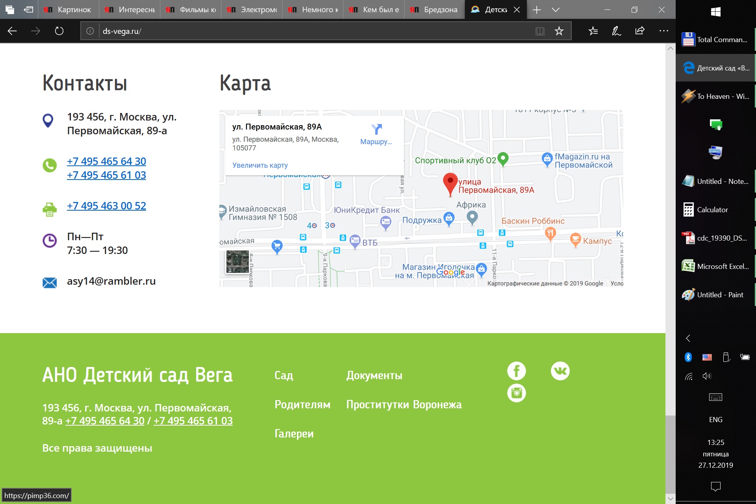
Task: Click Увеличить карту link
Action: pyautogui.click(x=260, y=165)
